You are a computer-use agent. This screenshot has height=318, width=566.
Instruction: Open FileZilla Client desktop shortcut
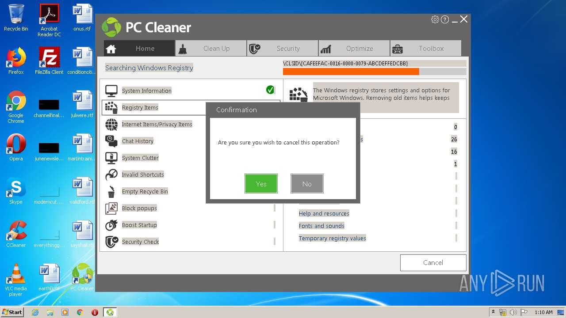[x=49, y=61]
